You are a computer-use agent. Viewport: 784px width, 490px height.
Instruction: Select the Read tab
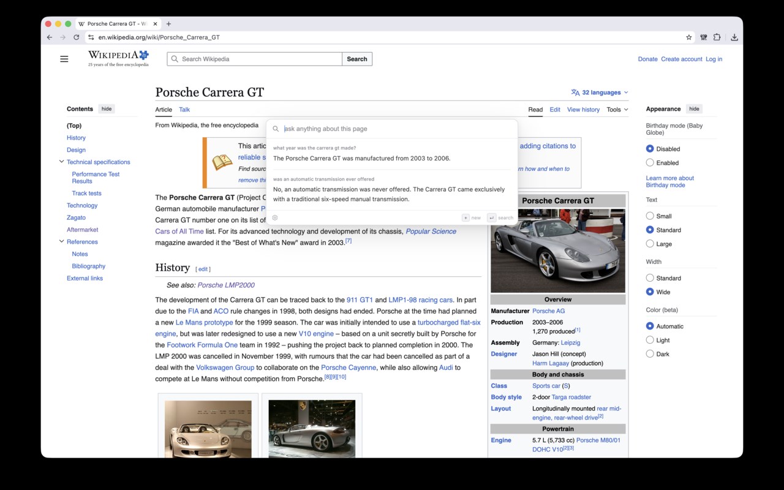coord(535,110)
